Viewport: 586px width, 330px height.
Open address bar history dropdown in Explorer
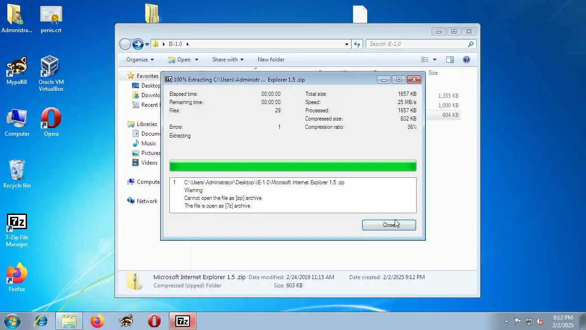347,44
